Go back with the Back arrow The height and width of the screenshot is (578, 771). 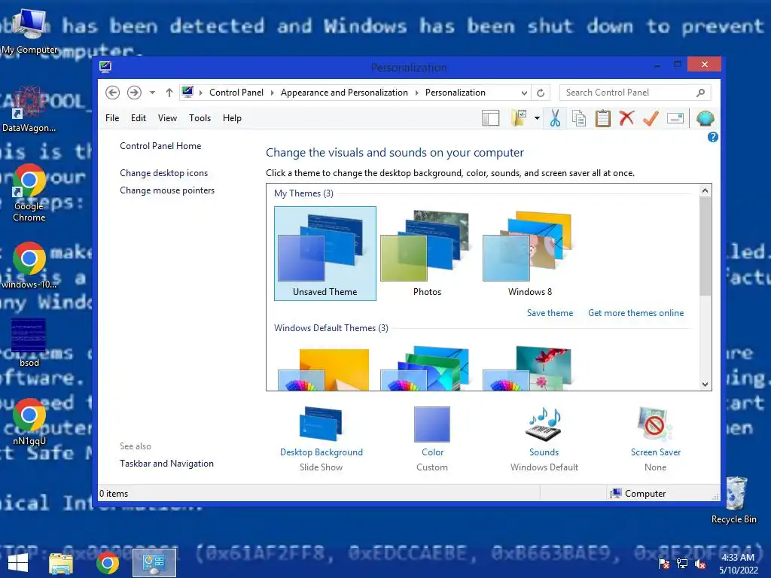pyautogui.click(x=113, y=93)
